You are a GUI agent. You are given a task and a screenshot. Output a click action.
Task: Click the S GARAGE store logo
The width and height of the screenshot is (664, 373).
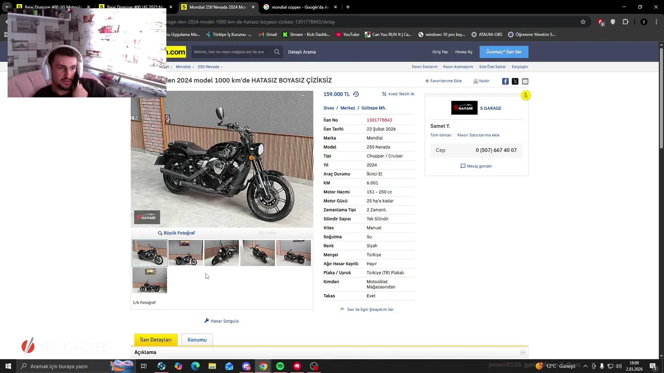pyautogui.click(x=464, y=108)
